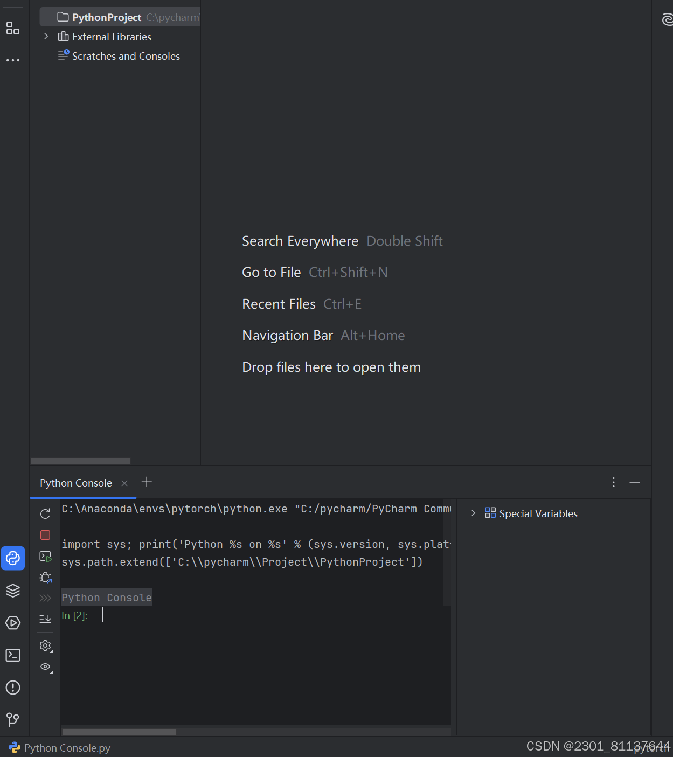Screen dimensions: 673x757
Task: Click the In [2] input prompt field
Action: (102, 615)
